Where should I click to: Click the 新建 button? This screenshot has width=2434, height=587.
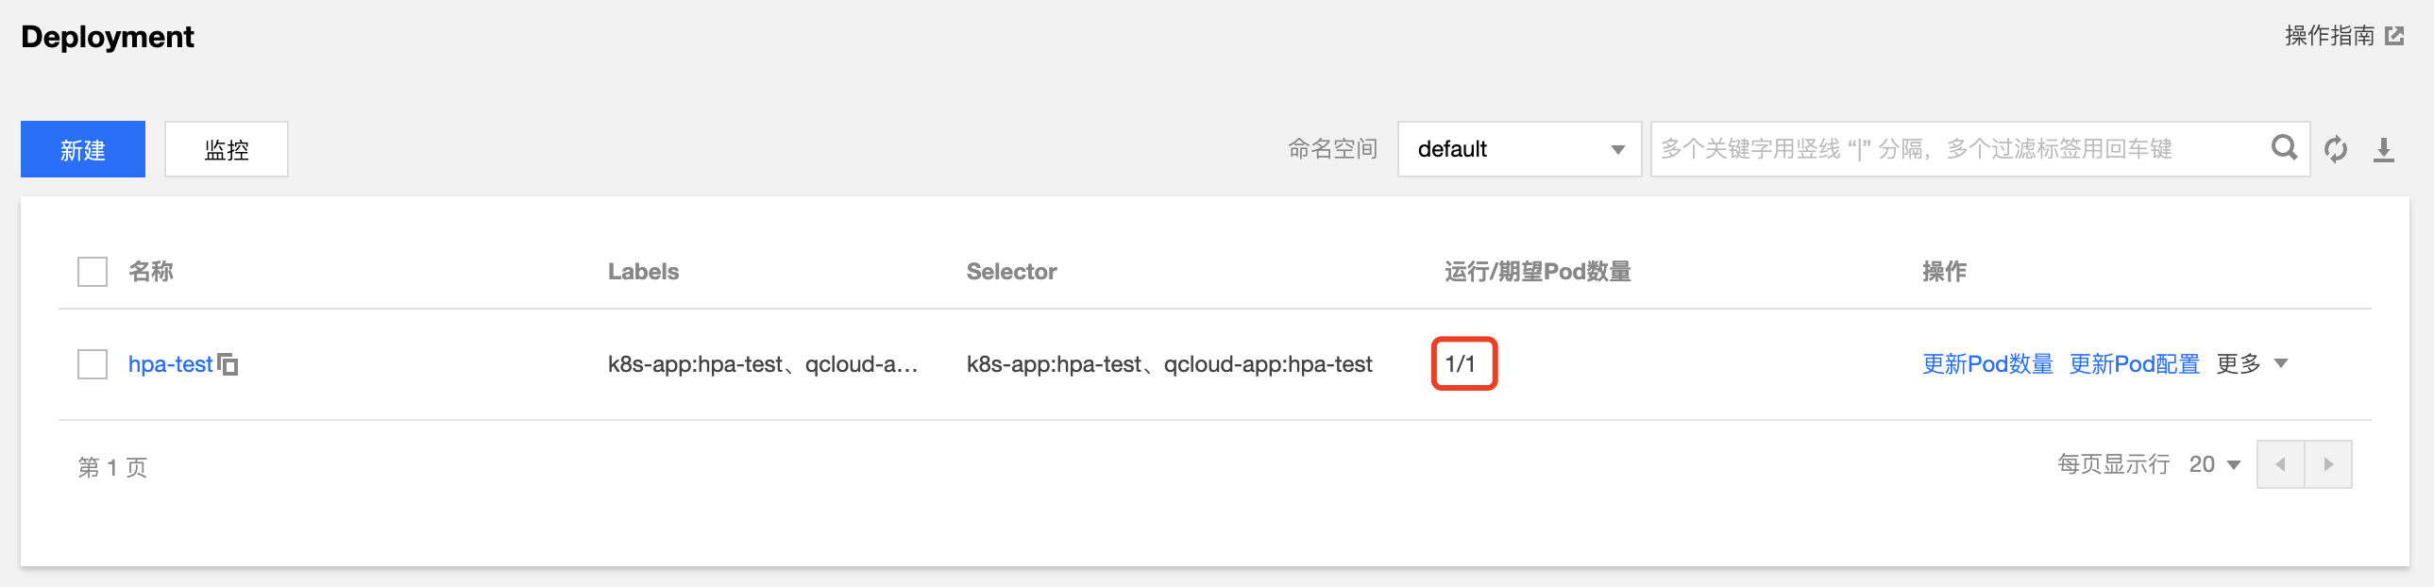[83, 149]
